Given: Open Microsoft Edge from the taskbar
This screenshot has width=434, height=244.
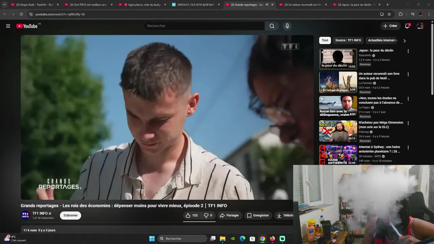Looking at the screenshot, I should coord(242,239).
